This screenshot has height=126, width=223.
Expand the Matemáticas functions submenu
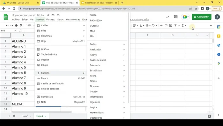click(x=107, y=113)
